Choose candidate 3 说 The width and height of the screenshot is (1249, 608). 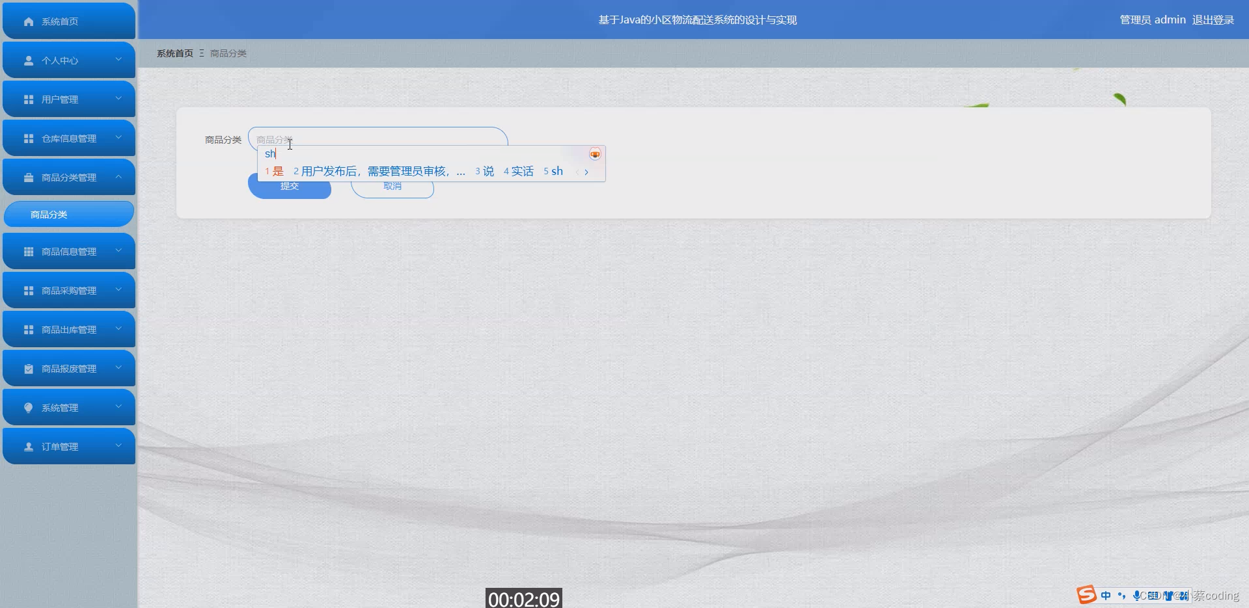484,172
